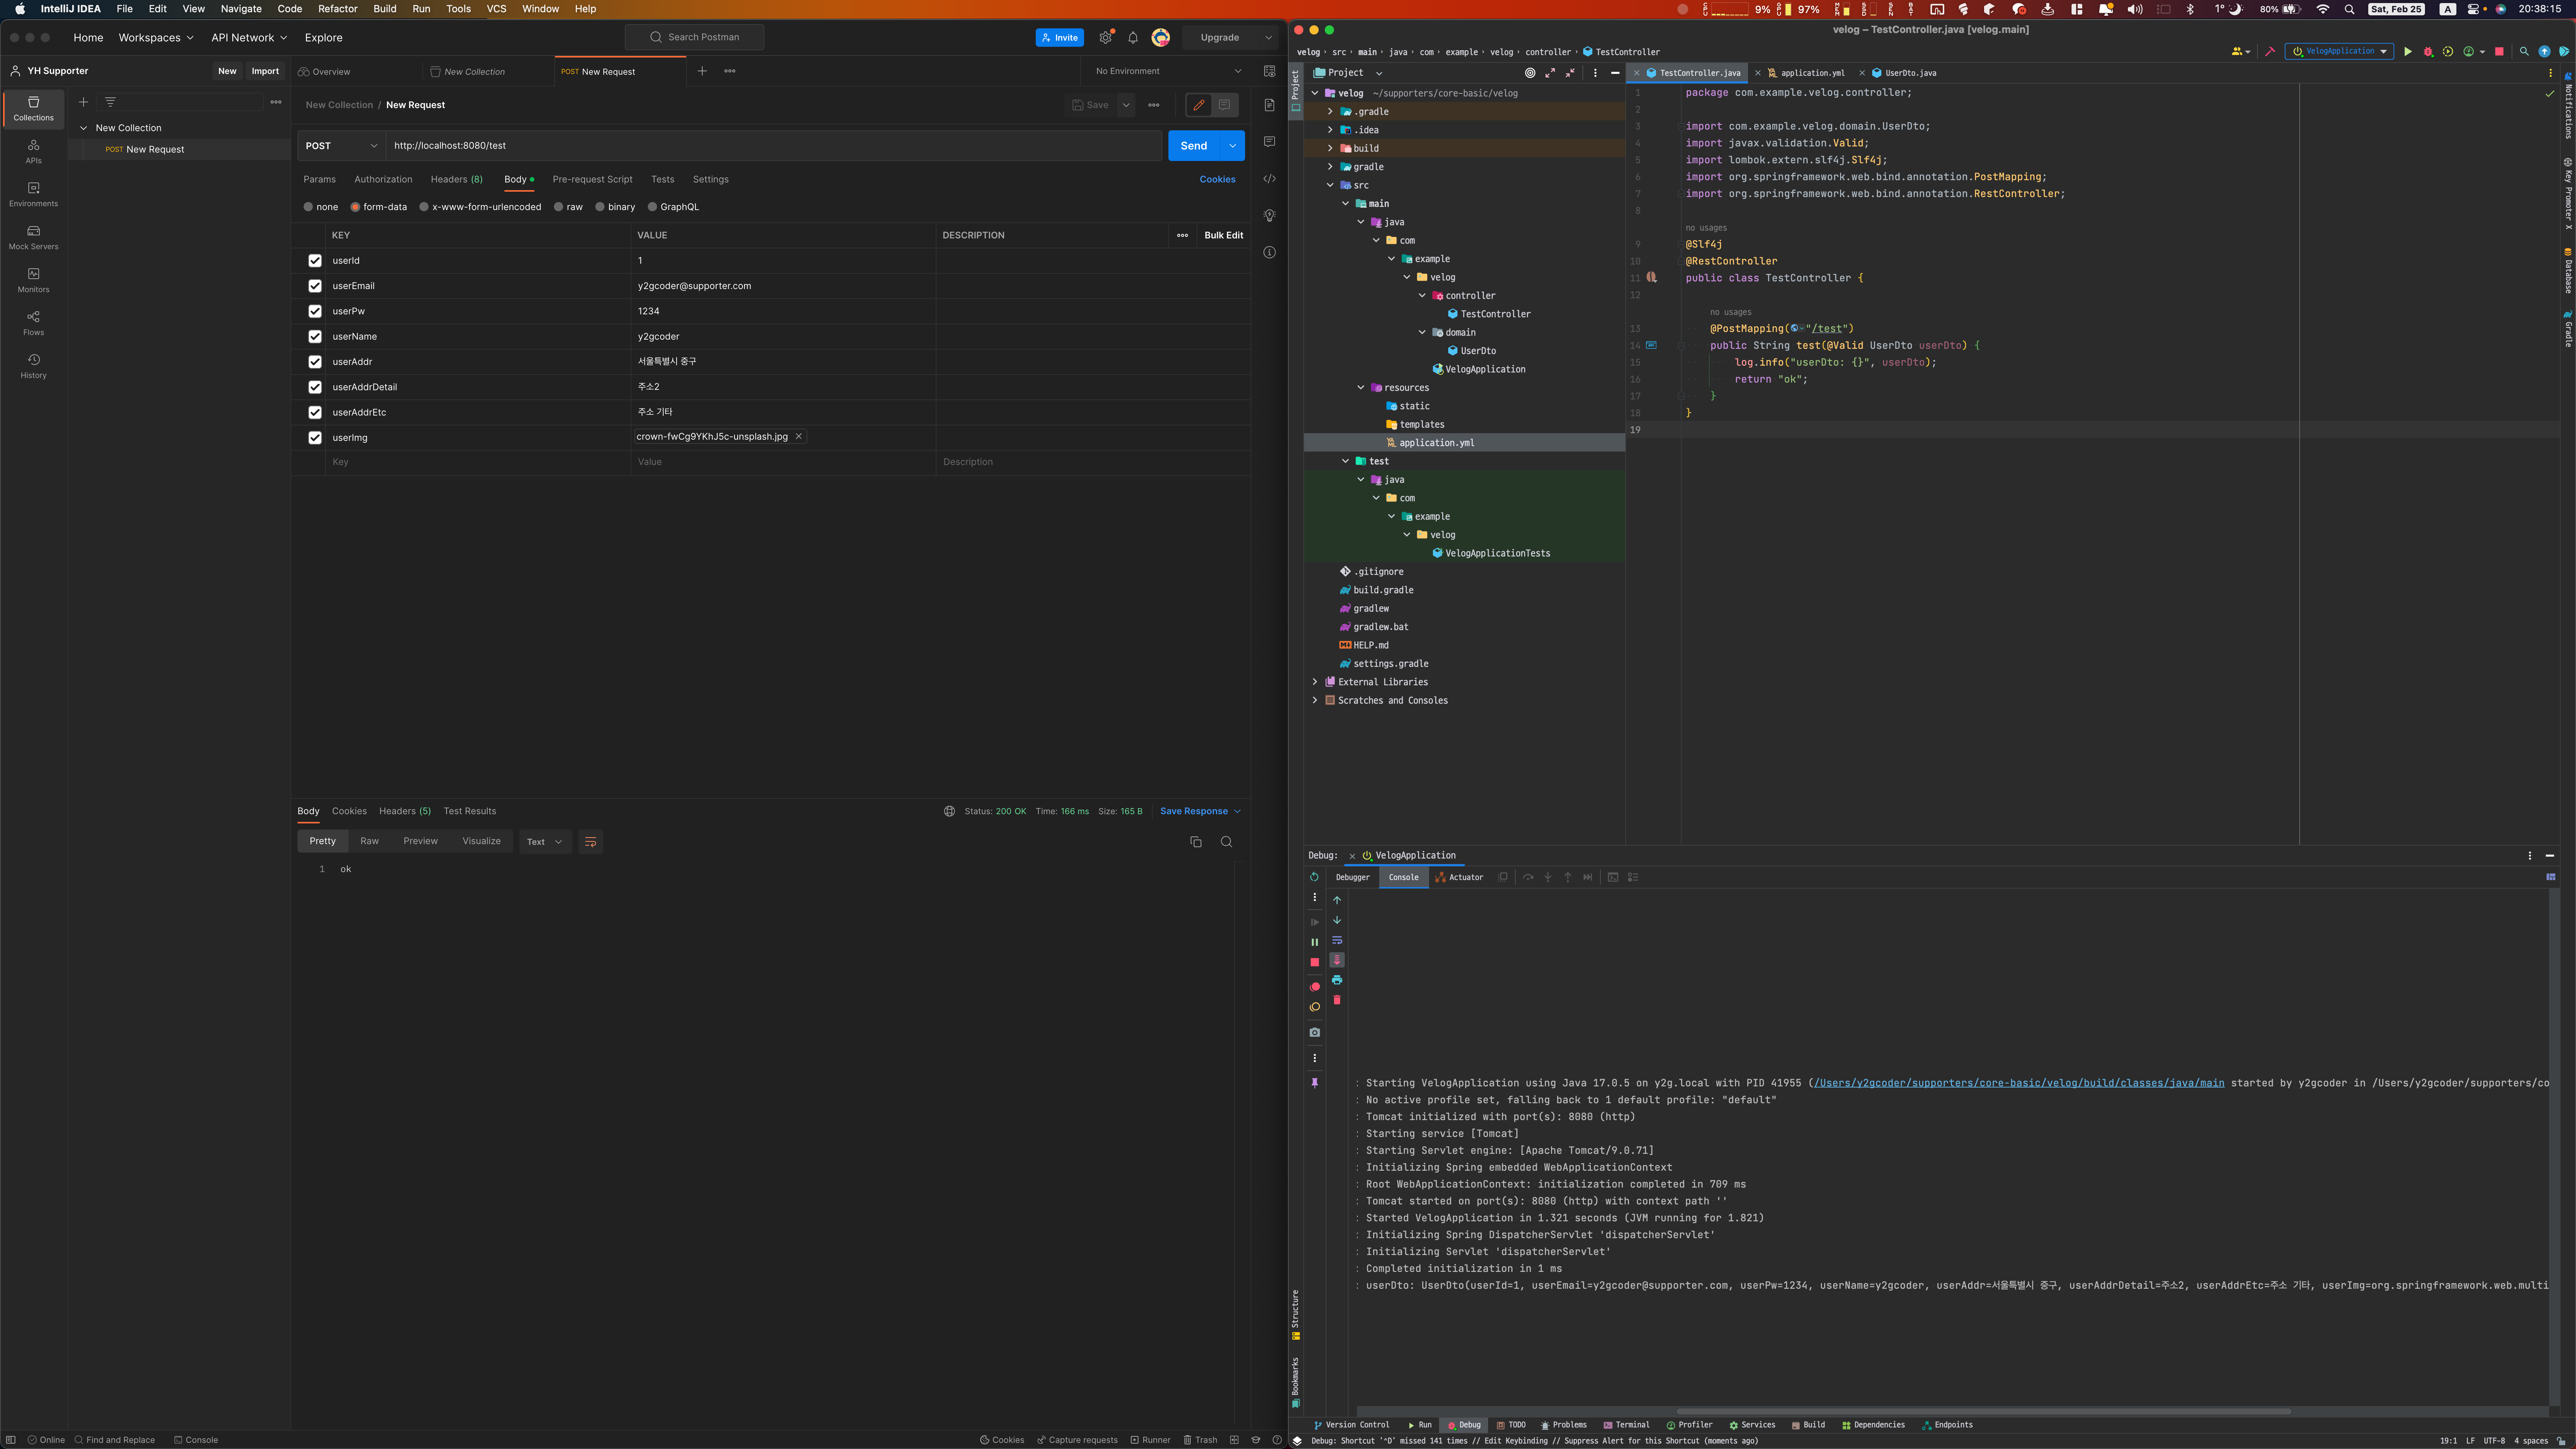Select the none body type
2576x1449 pixels.
[x=320, y=207]
